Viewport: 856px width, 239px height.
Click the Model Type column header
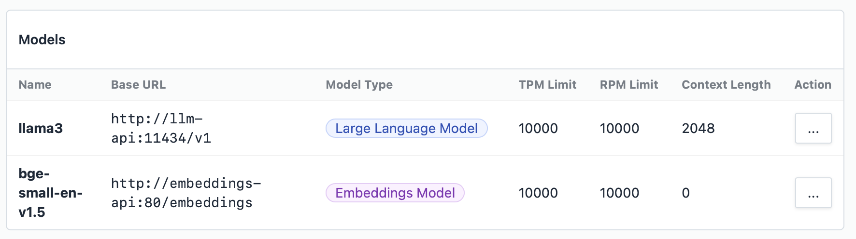(359, 85)
